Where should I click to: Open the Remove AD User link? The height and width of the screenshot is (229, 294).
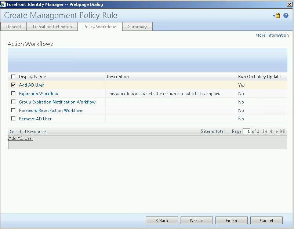click(x=35, y=119)
